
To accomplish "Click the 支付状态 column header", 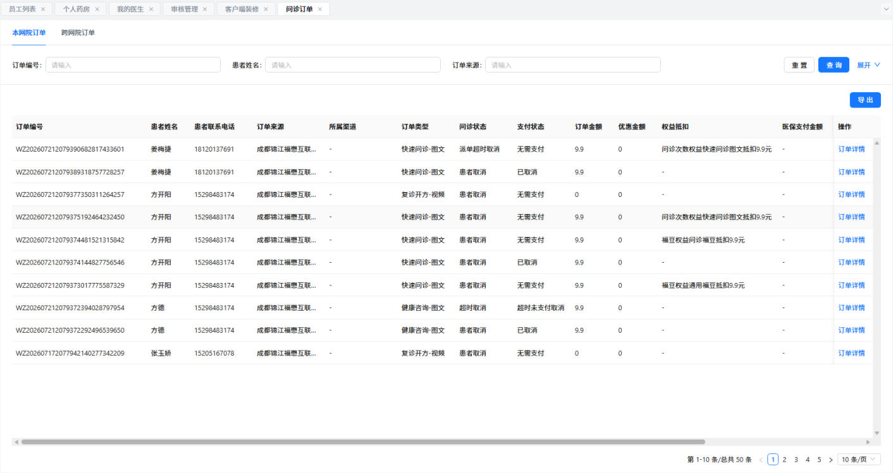I will [x=531, y=127].
